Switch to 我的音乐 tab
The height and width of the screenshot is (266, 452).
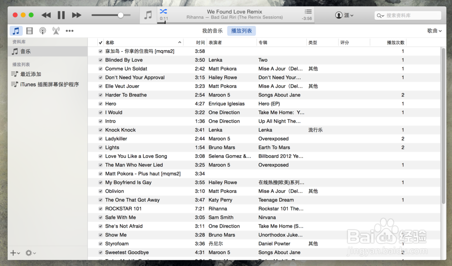pyautogui.click(x=212, y=31)
